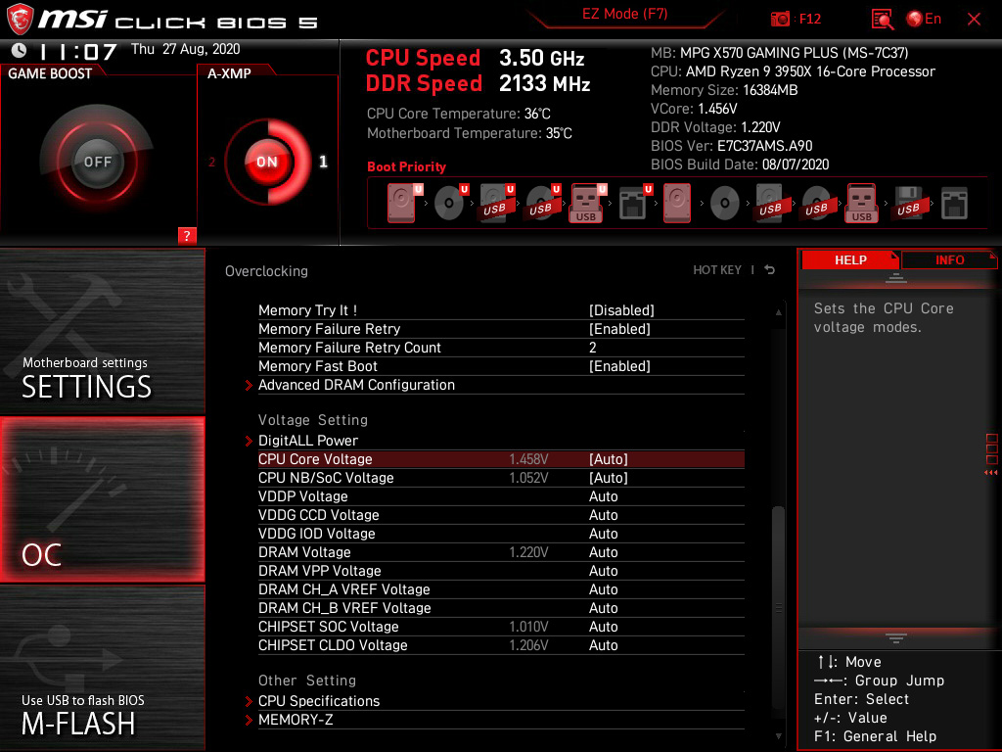Select the legacy USB key boot icon
Screen dimensions: 1002x752
[862, 204]
